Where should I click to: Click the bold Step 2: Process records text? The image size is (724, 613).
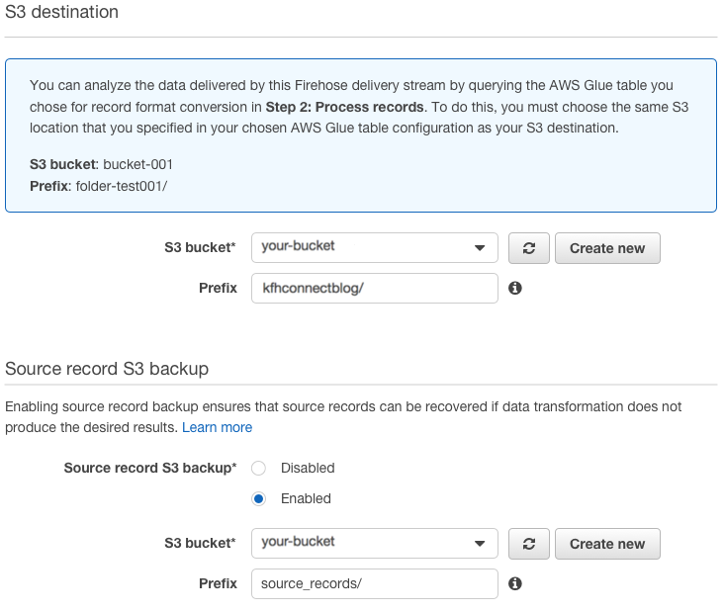click(x=344, y=106)
